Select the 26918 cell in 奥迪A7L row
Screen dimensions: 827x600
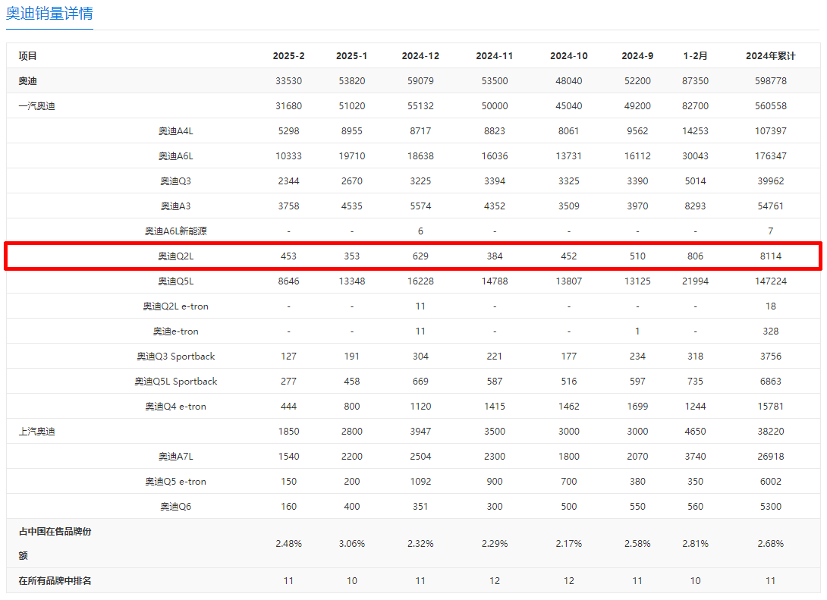point(771,457)
